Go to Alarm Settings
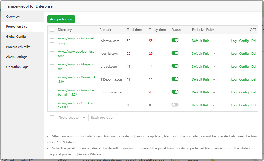Image resolution: width=264 pixels, height=161 pixels. tap(17, 57)
